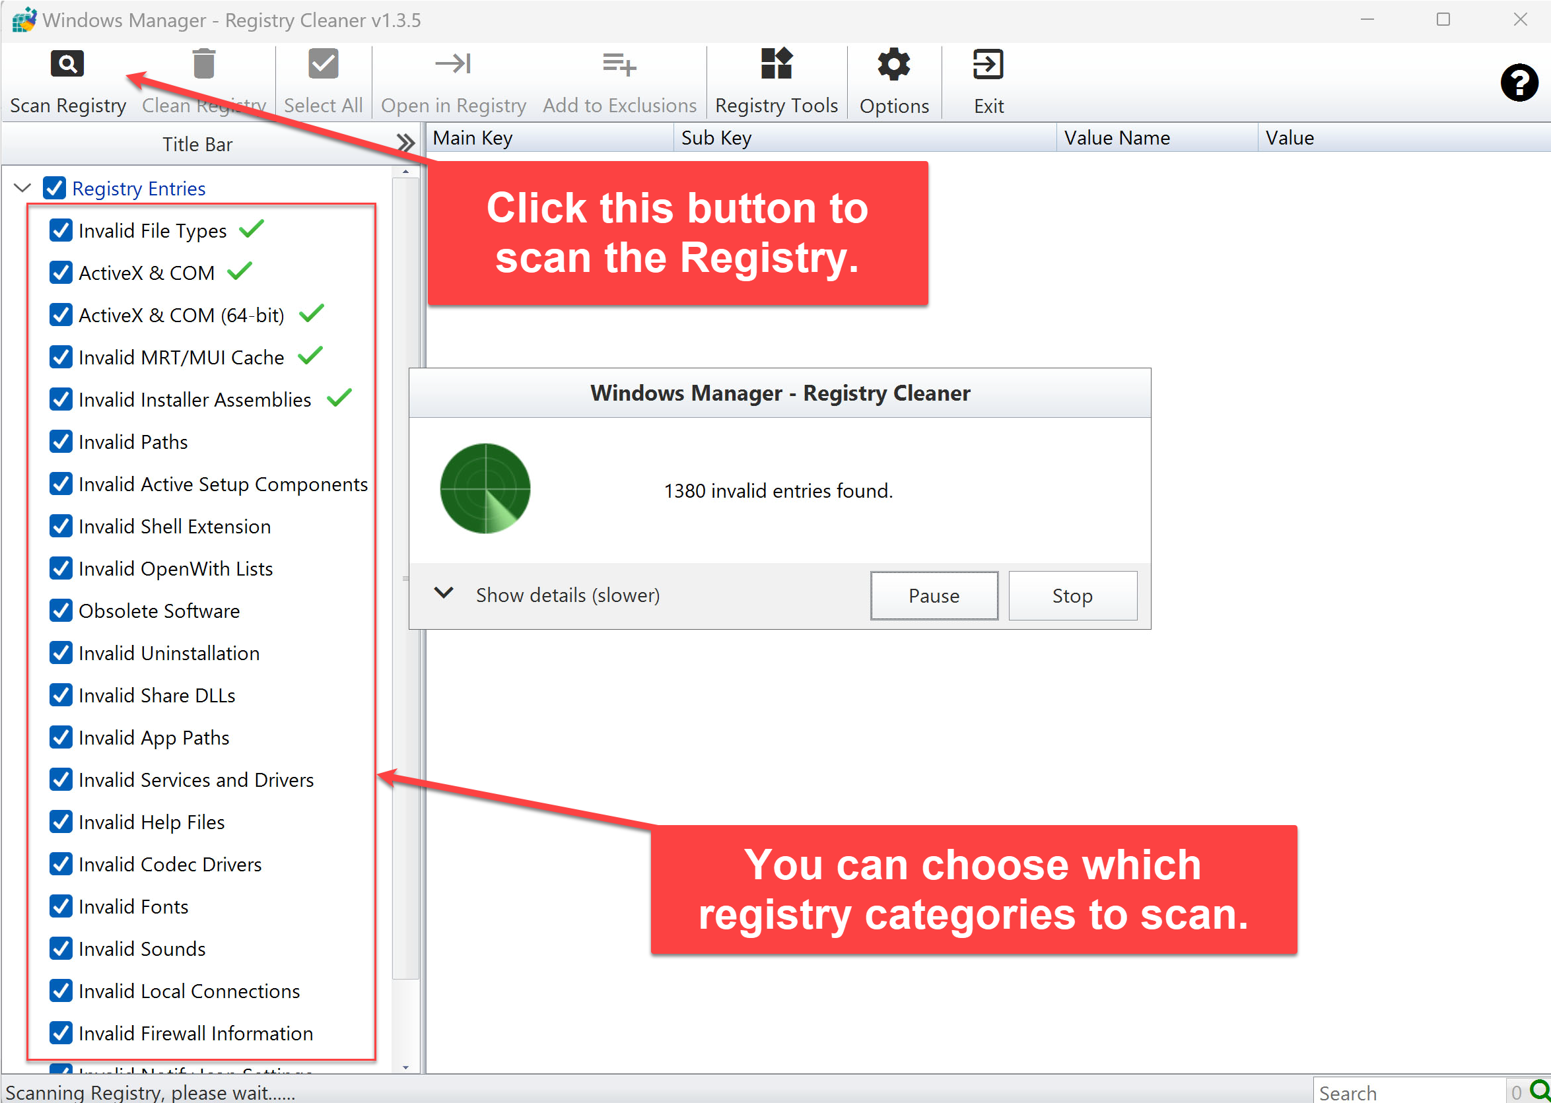This screenshot has width=1551, height=1103.
Task: Toggle Invalid Uninstallation checkbox
Action: (x=61, y=653)
